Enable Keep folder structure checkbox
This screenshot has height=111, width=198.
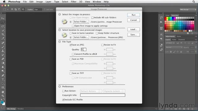point(97,33)
